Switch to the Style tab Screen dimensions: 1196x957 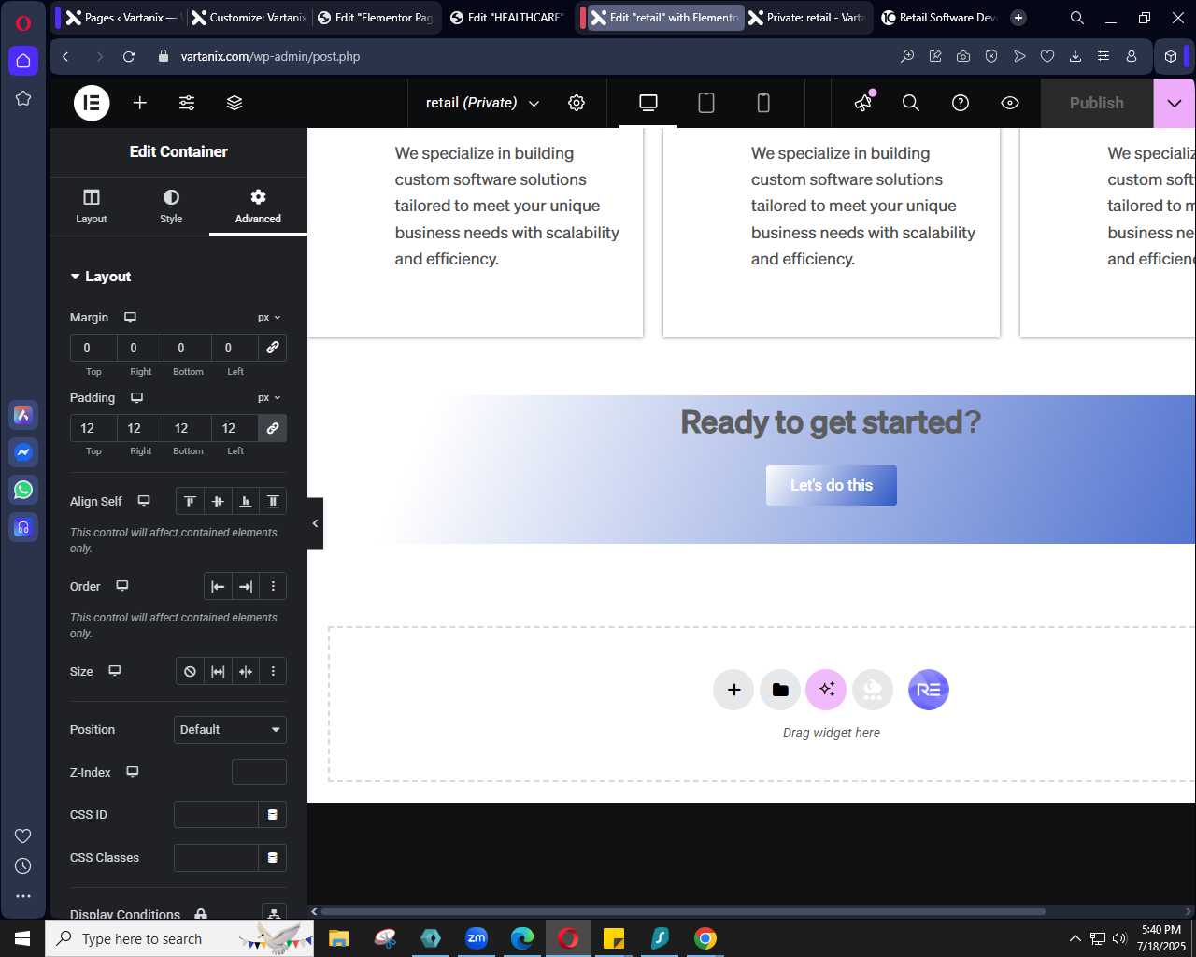click(171, 206)
